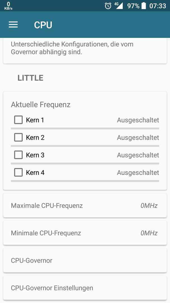The height and width of the screenshot is (303, 170).
Task: Tap the alarm clock status icon
Action: (x=108, y=6)
